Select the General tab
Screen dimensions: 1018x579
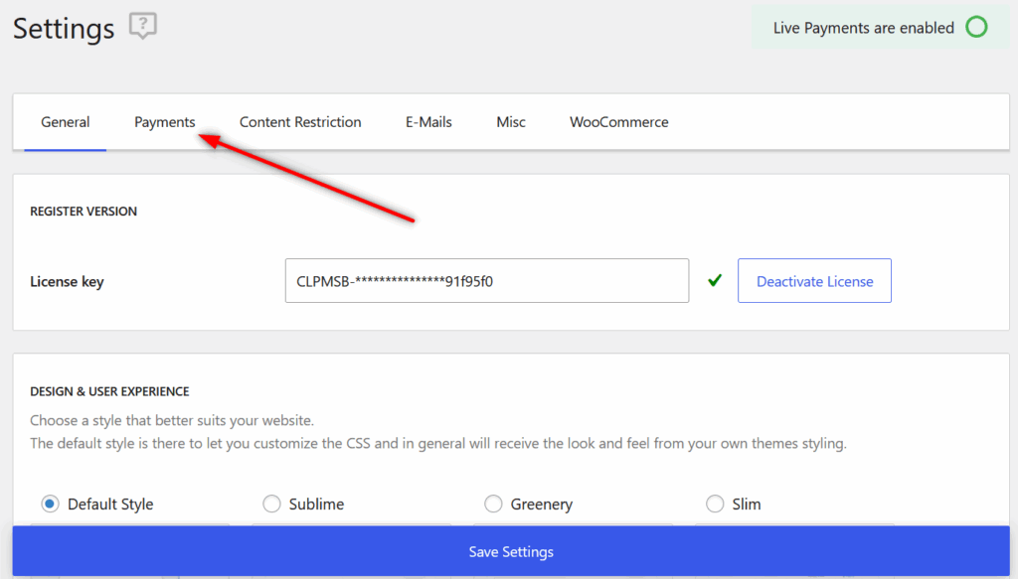coord(66,121)
